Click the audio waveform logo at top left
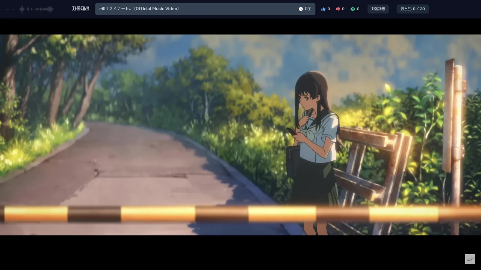Image resolution: width=481 pixels, height=270 pixels. [30, 9]
